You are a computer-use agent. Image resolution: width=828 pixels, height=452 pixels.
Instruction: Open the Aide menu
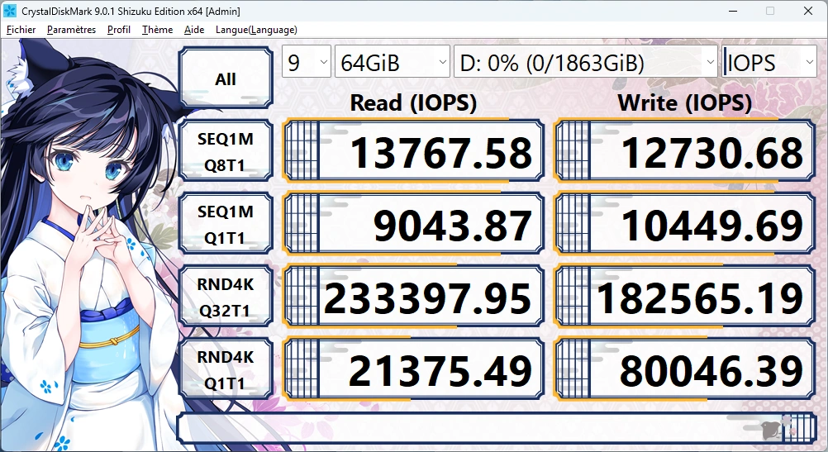click(x=194, y=30)
